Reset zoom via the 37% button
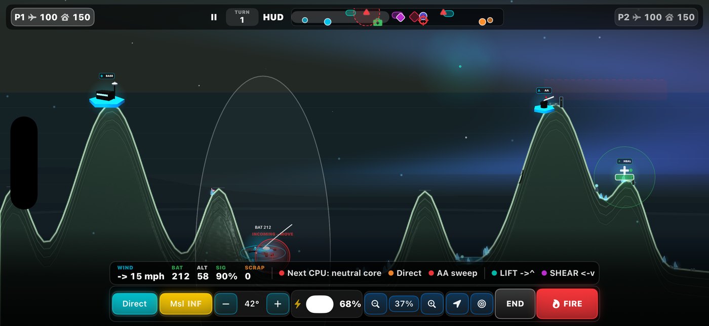Screen dimensions: 709x326 pos(404,304)
